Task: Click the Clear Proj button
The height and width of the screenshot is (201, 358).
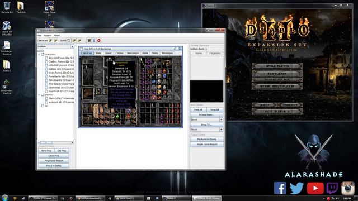Action: (x=54, y=156)
